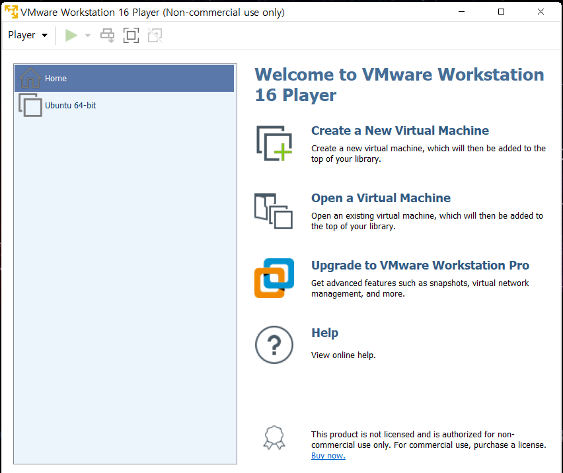Click the Workstation Pro orange-blue logo

[274, 278]
